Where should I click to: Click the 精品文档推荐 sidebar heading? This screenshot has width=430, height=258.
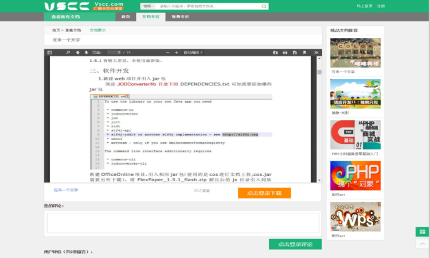[x=344, y=30]
